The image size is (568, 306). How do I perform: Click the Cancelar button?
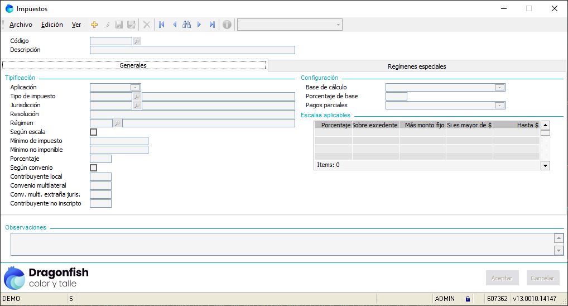(x=542, y=278)
